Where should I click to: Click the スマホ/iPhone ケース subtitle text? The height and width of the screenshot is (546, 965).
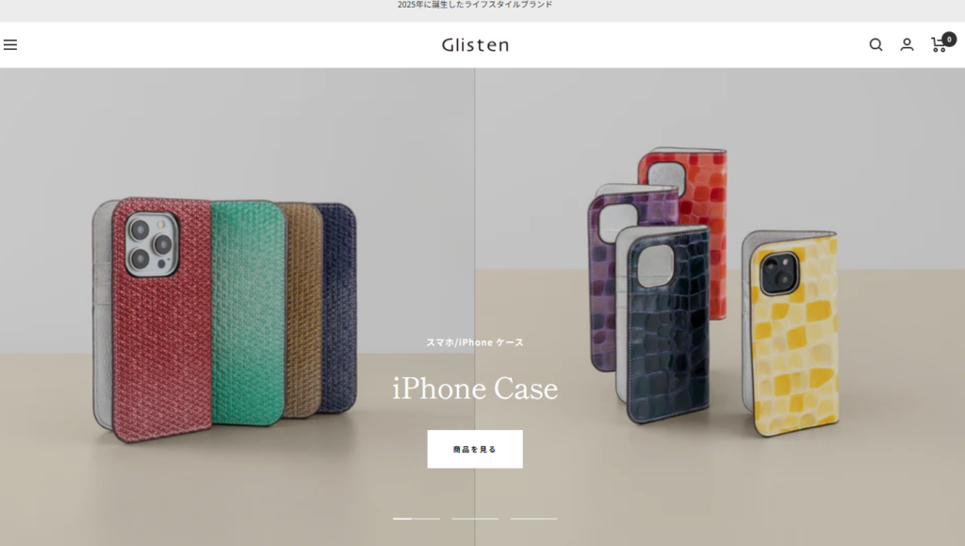(x=475, y=342)
